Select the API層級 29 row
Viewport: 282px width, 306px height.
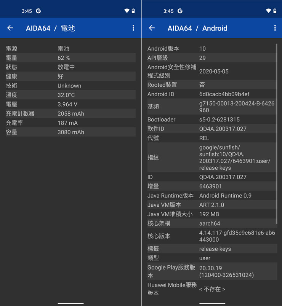[x=212, y=58]
